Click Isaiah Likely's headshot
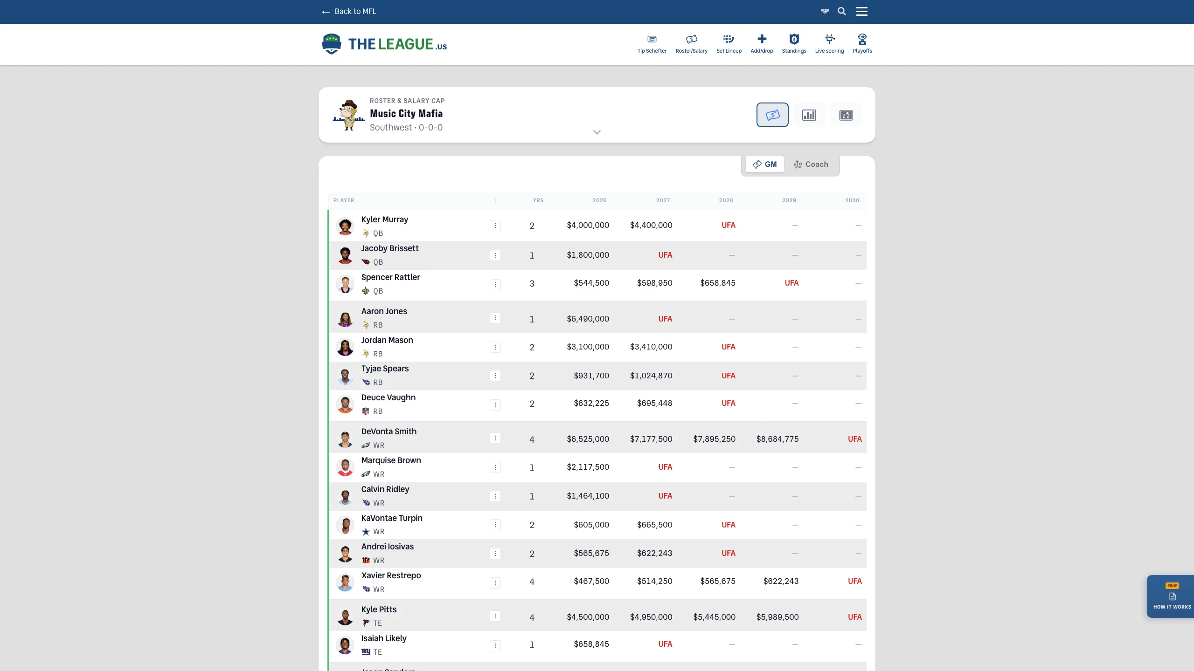 tap(345, 645)
